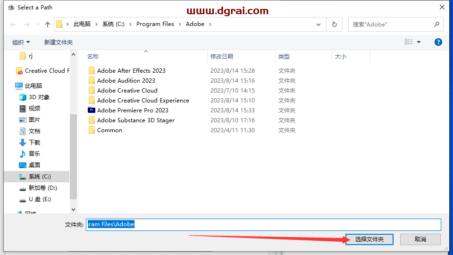The height and width of the screenshot is (255, 453).
Task: Click the 音乐 music icon in sidebar
Action: [x=23, y=154]
